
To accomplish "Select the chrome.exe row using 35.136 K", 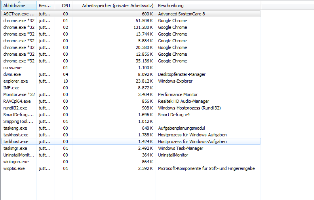I will point(131,61).
